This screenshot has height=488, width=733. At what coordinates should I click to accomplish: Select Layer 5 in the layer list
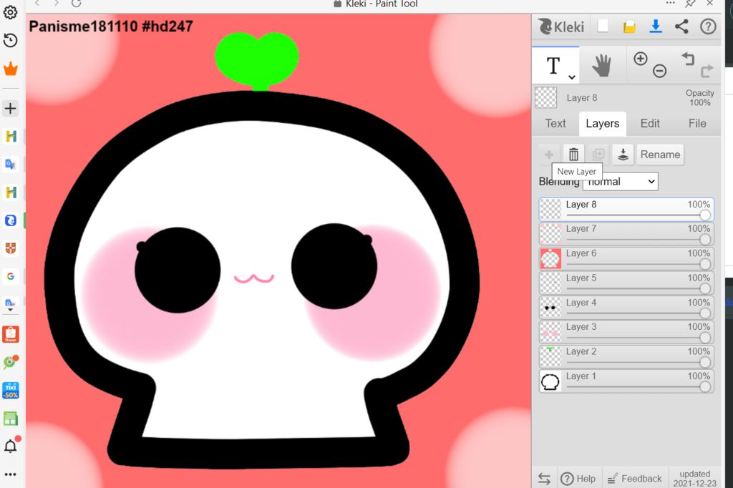click(x=626, y=283)
